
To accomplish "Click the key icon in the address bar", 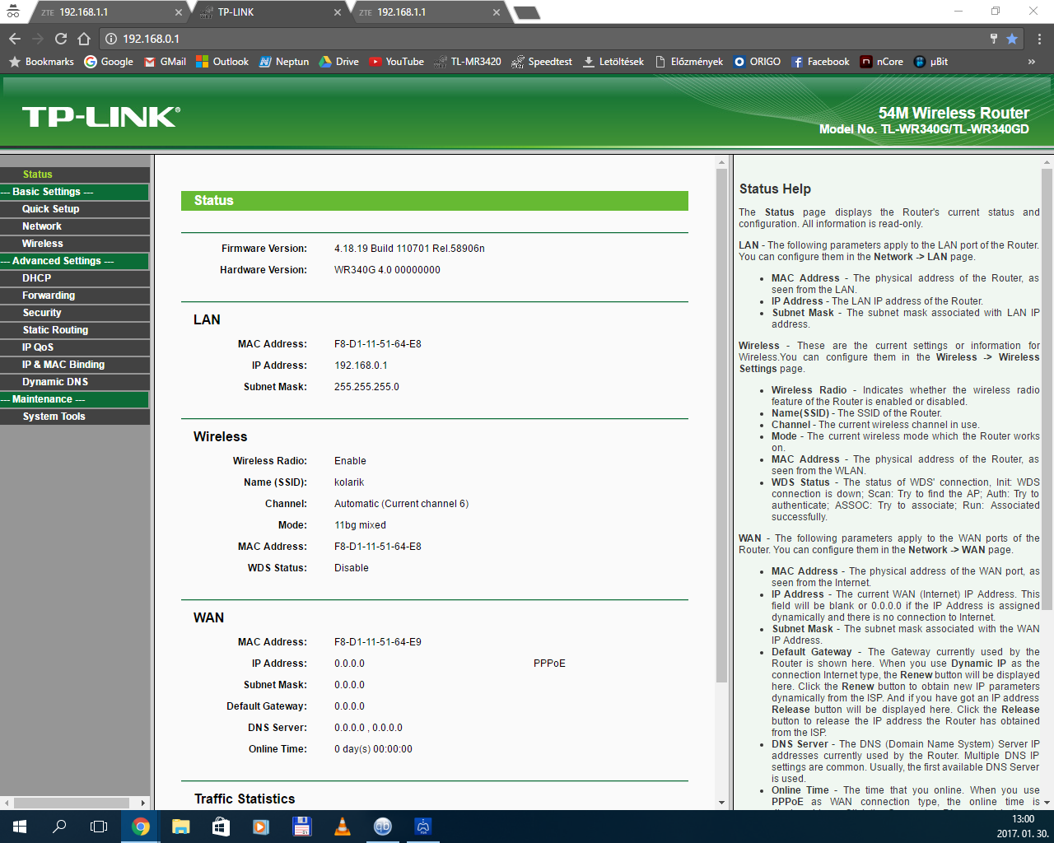I will coord(994,39).
